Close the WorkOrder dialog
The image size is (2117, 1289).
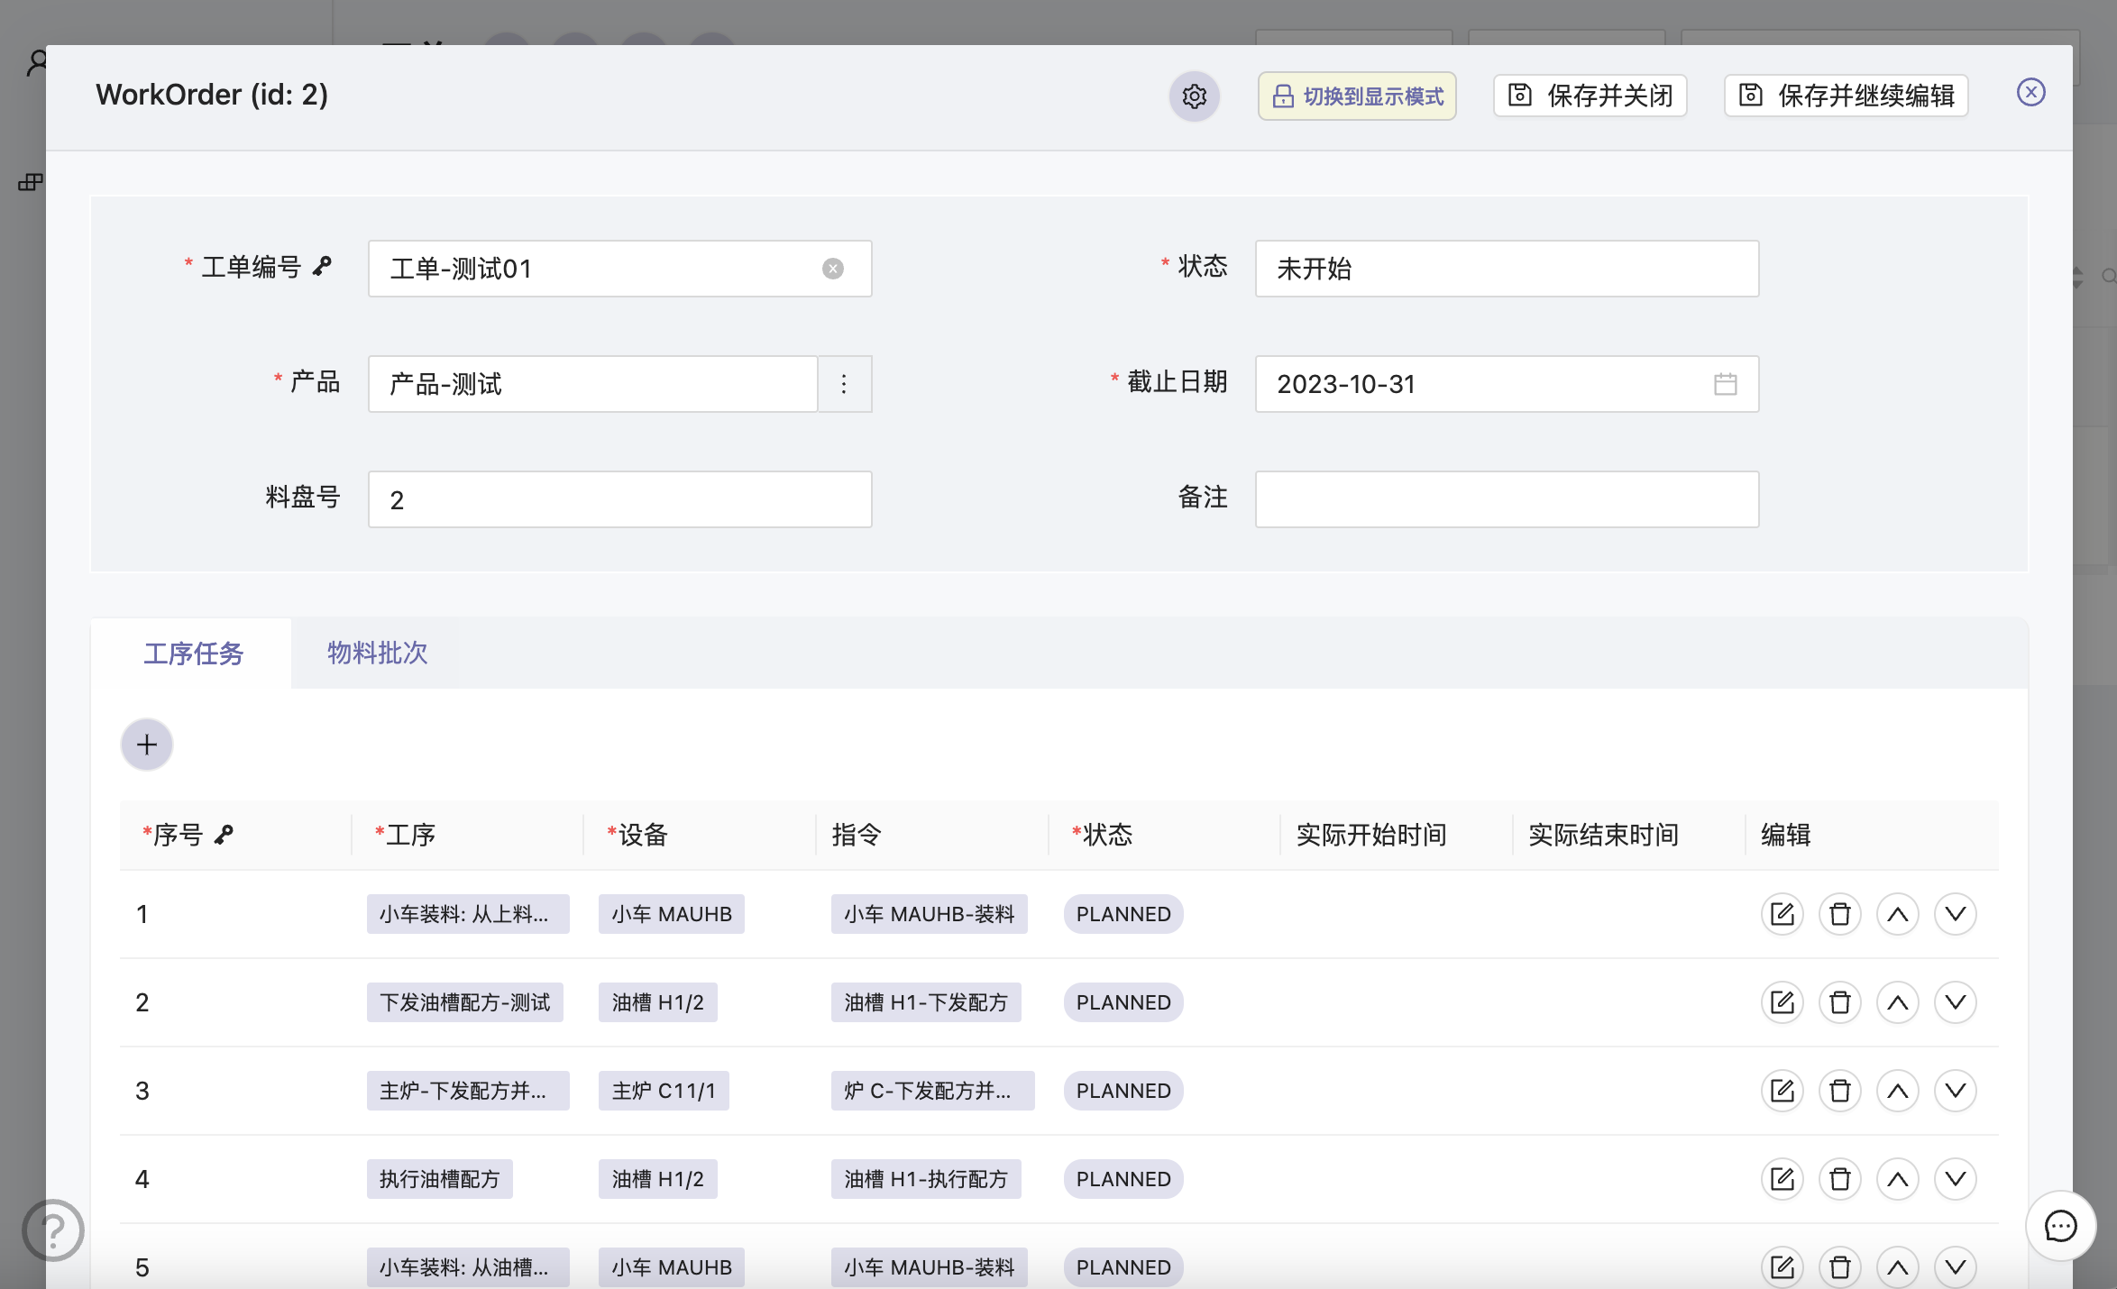(x=2030, y=92)
